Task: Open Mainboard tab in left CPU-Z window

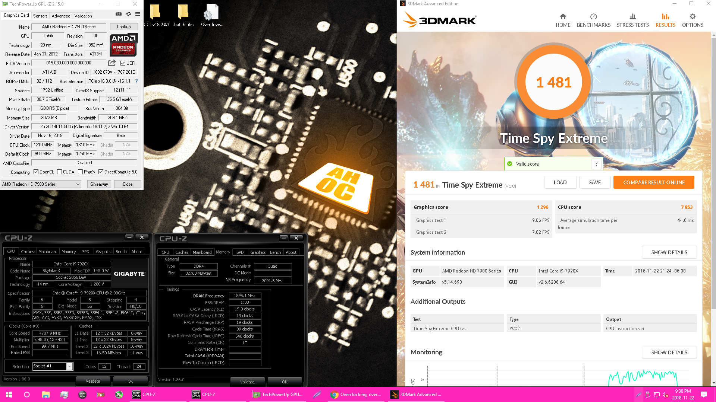Action: [x=48, y=252]
